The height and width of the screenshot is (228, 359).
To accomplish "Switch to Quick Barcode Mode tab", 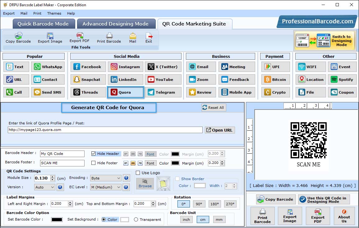I will [44, 24].
